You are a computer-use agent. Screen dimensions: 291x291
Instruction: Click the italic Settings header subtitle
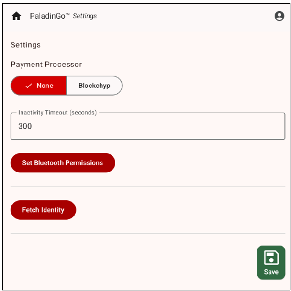click(85, 16)
